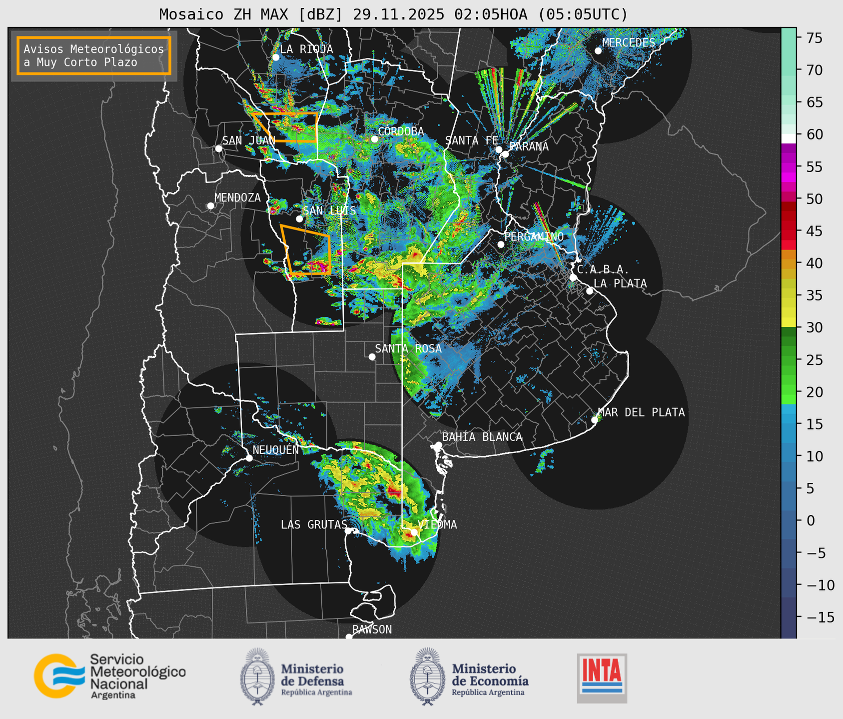Click the LAS GRUTAS city label
This screenshot has width=843, height=719.
point(314,524)
